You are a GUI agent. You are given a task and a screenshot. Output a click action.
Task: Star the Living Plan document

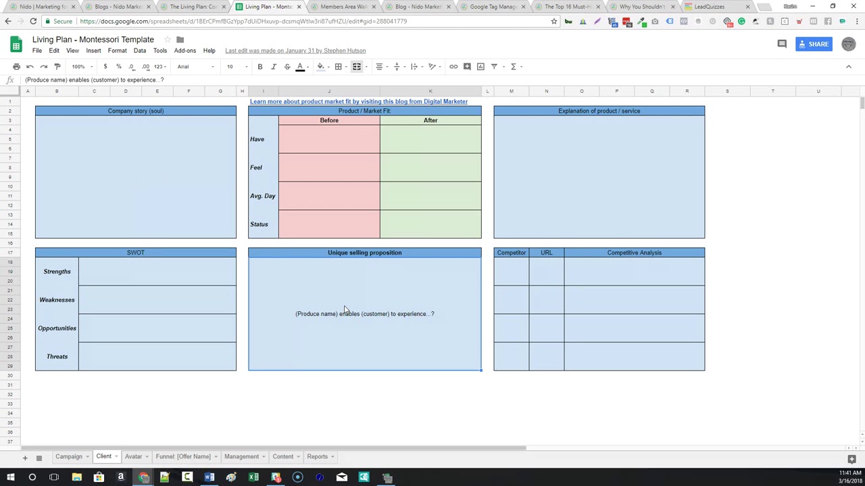(167, 39)
